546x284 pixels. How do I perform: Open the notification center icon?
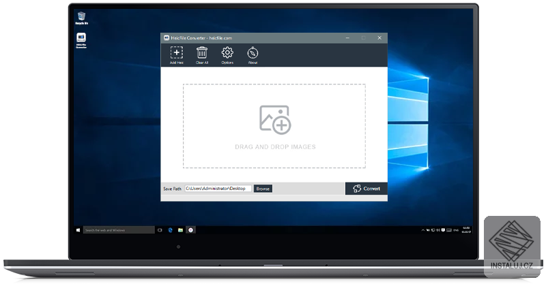(x=443, y=230)
